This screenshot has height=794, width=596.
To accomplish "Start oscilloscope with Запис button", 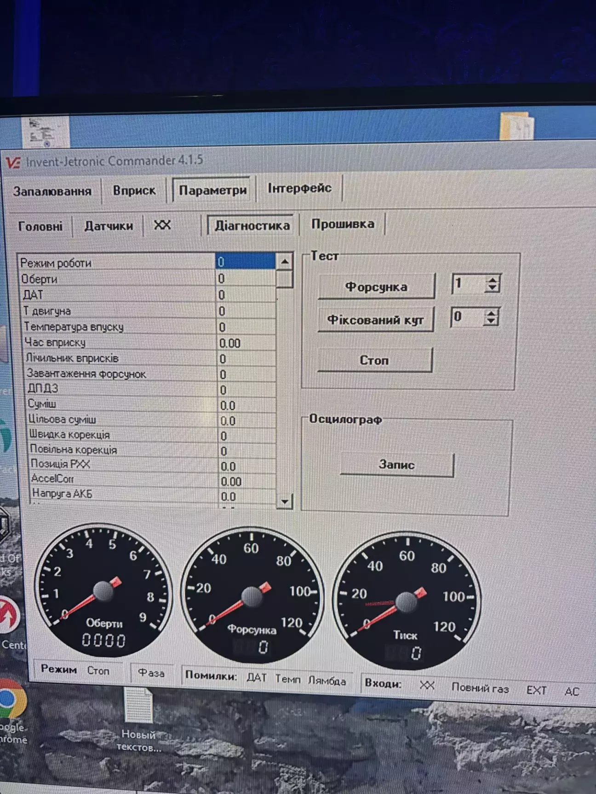I will [396, 465].
